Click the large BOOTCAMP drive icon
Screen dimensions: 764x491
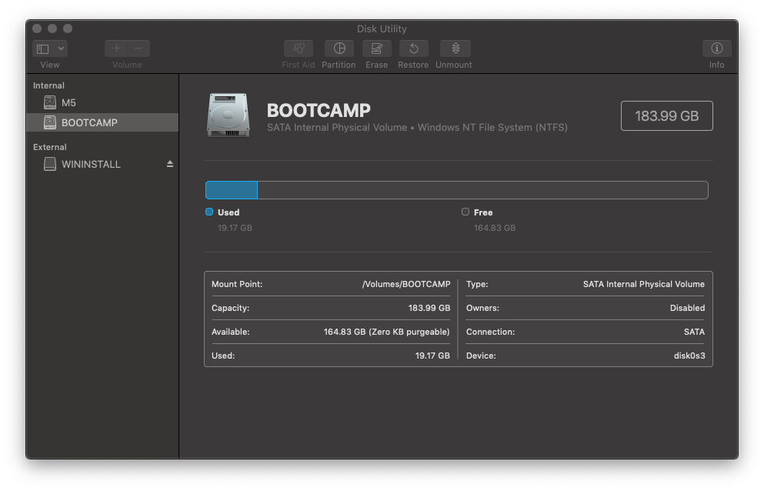(229, 115)
